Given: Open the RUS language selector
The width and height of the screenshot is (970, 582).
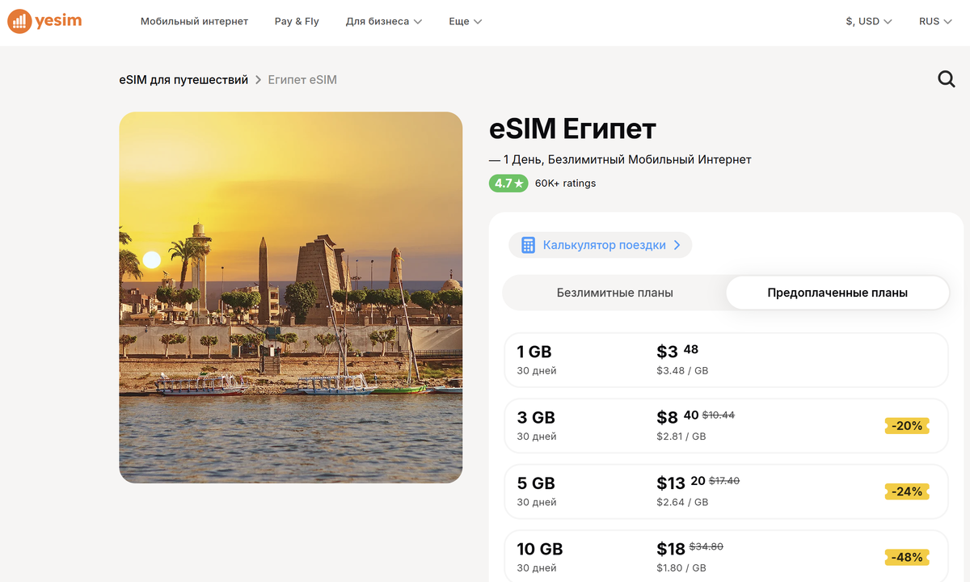Looking at the screenshot, I should pos(935,22).
